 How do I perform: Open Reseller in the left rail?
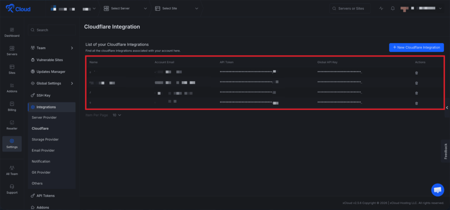(12, 125)
